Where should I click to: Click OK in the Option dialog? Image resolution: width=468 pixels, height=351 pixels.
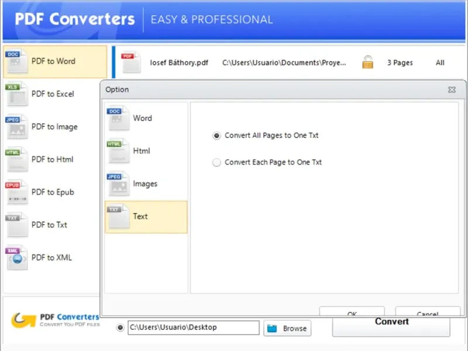tap(352, 311)
